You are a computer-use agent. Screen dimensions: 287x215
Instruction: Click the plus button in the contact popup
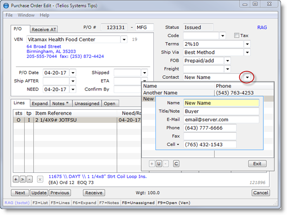point(152,163)
